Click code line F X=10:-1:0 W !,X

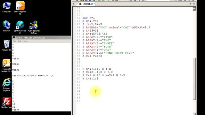[x=97, y=72]
